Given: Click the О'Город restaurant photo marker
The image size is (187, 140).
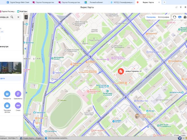Looking at the screenshot, I should (137, 116).
